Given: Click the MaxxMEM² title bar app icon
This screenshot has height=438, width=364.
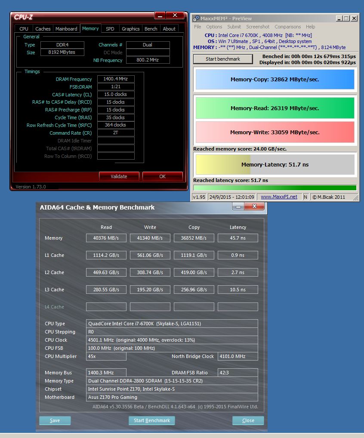Looking at the screenshot, I should point(196,19).
